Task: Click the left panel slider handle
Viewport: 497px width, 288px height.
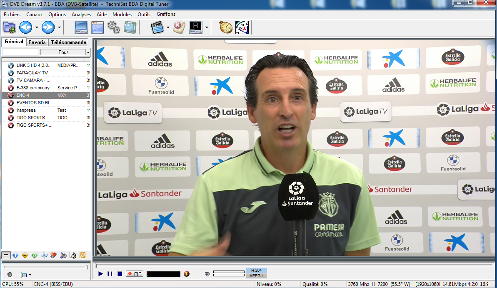Action: 87,268
